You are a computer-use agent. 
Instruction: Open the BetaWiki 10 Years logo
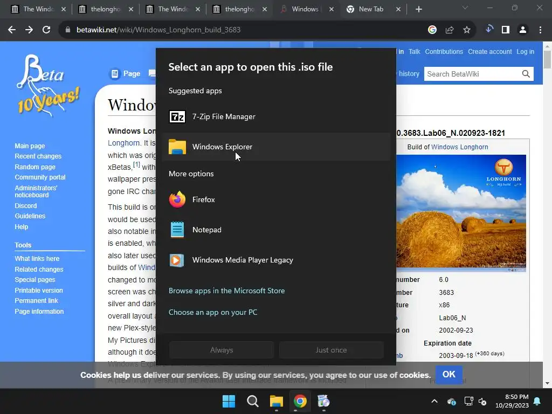tap(47, 85)
